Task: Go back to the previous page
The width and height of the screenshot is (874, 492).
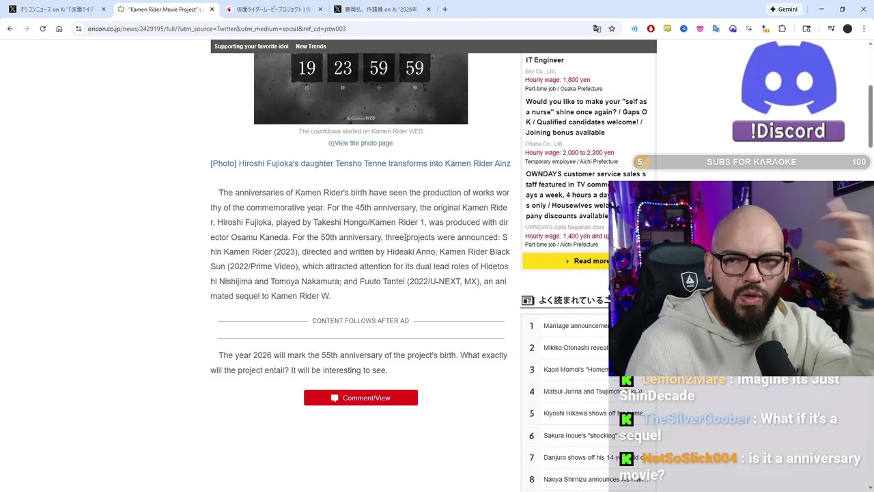Action: pos(10,29)
